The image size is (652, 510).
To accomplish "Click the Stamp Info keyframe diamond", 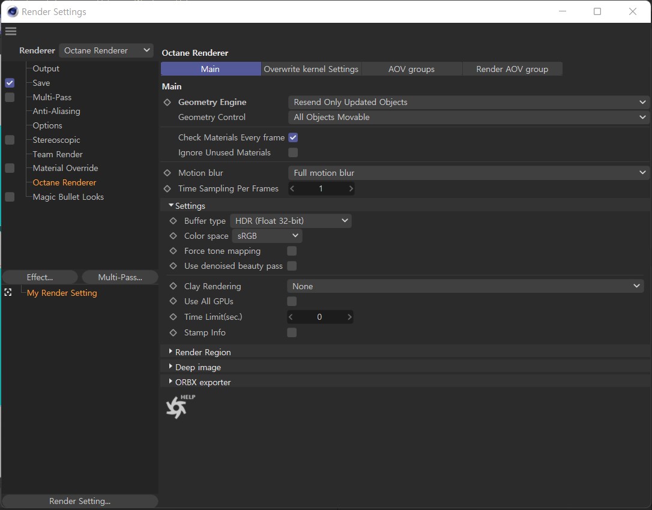I will click(x=174, y=333).
